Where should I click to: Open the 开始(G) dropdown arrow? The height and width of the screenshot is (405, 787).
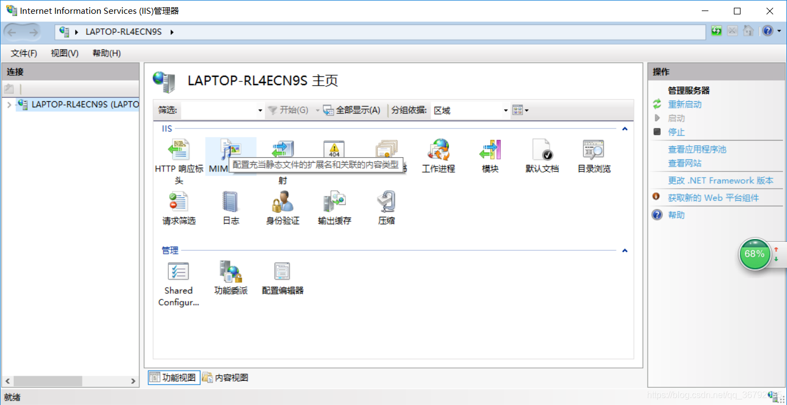(x=318, y=111)
